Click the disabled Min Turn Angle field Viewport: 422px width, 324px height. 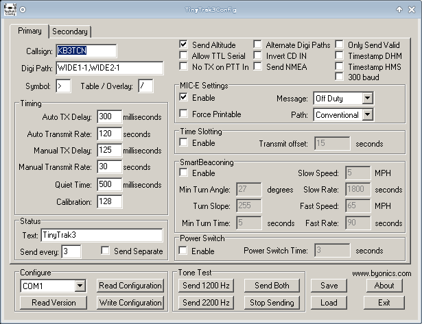[248, 190]
